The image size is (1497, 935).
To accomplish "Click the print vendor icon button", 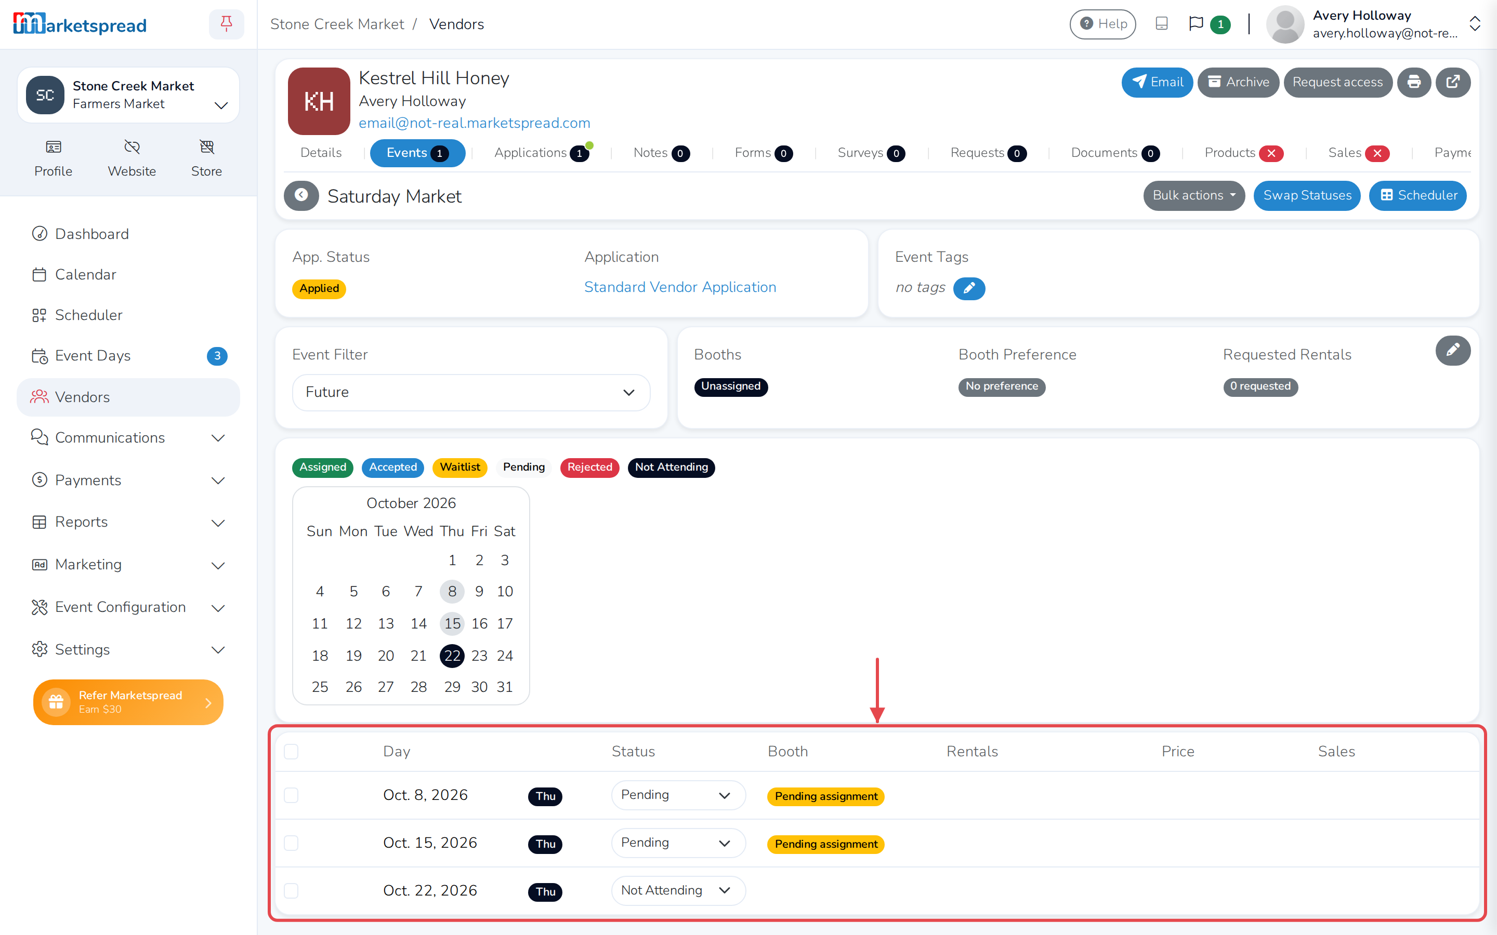I will pos(1414,82).
